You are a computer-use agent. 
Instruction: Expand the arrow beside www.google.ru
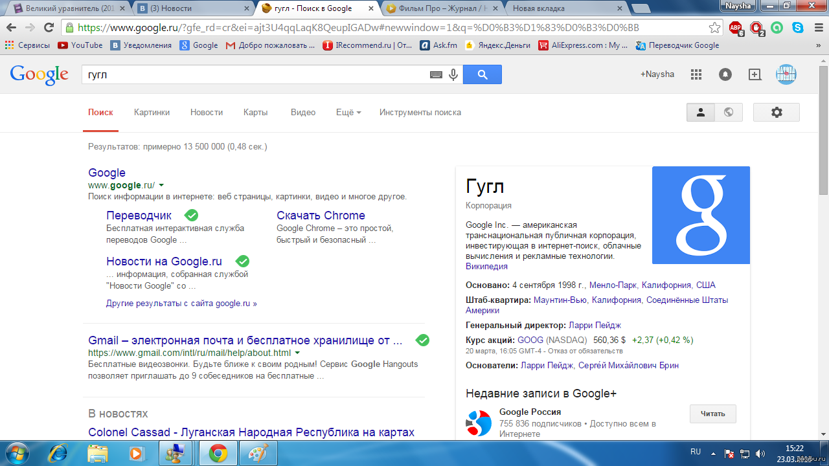[161, 185]
